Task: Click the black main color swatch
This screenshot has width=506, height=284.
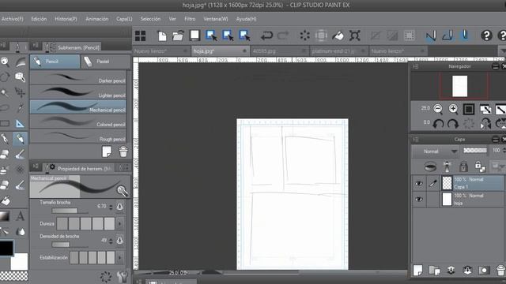Action: 6,248
